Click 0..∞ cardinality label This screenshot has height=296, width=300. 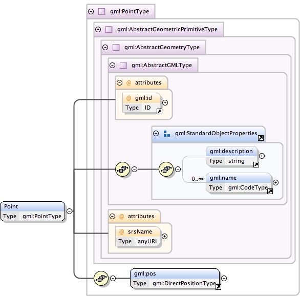pyautogui.click(x=197, y=179)
